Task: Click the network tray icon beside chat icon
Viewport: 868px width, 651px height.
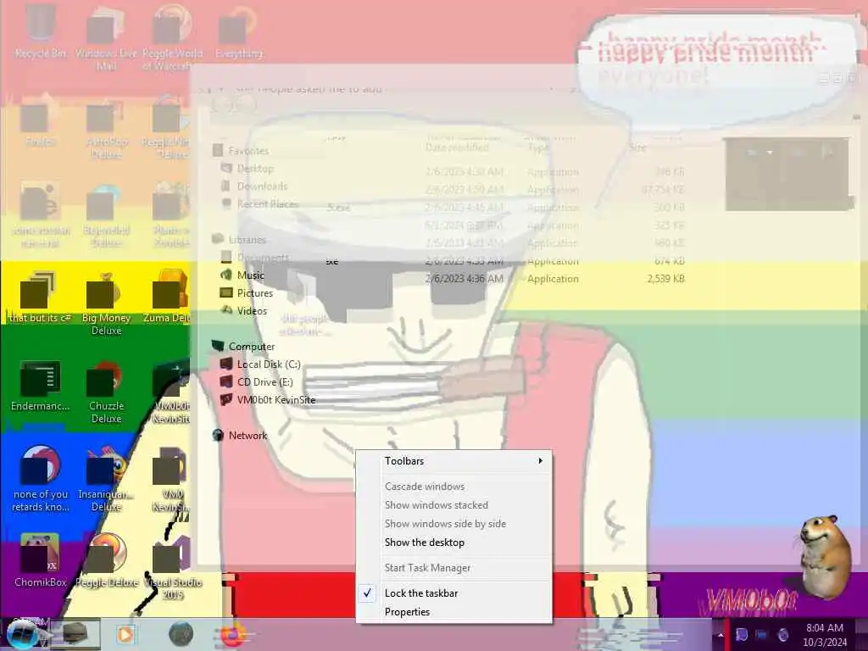Action: click(x=762, y=634)
